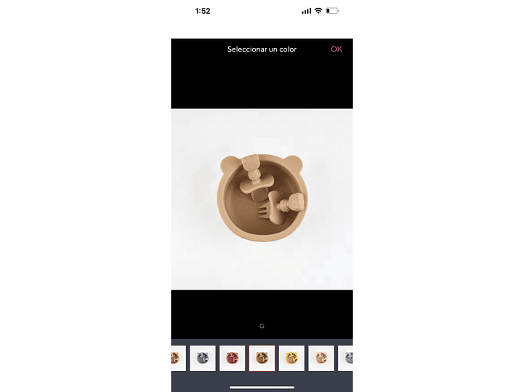Tap the fork tines in the bowl photo
The image size is (524, 392).
click(x=263, y=212)
